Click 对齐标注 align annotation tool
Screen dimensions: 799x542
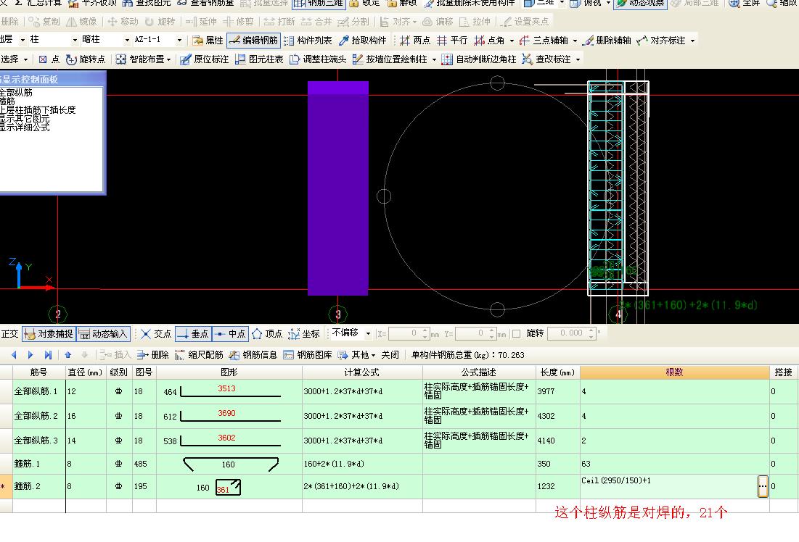coord(661,40)
